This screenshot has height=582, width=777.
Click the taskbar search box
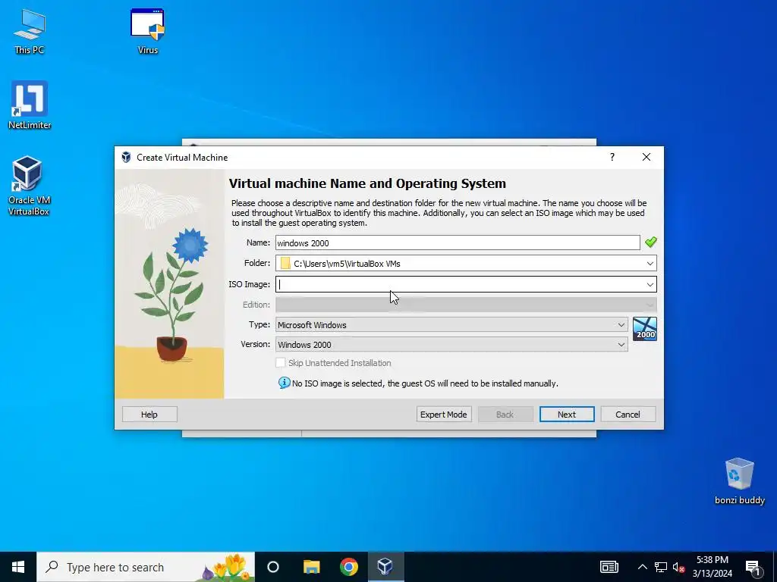[x=146, y=567]
